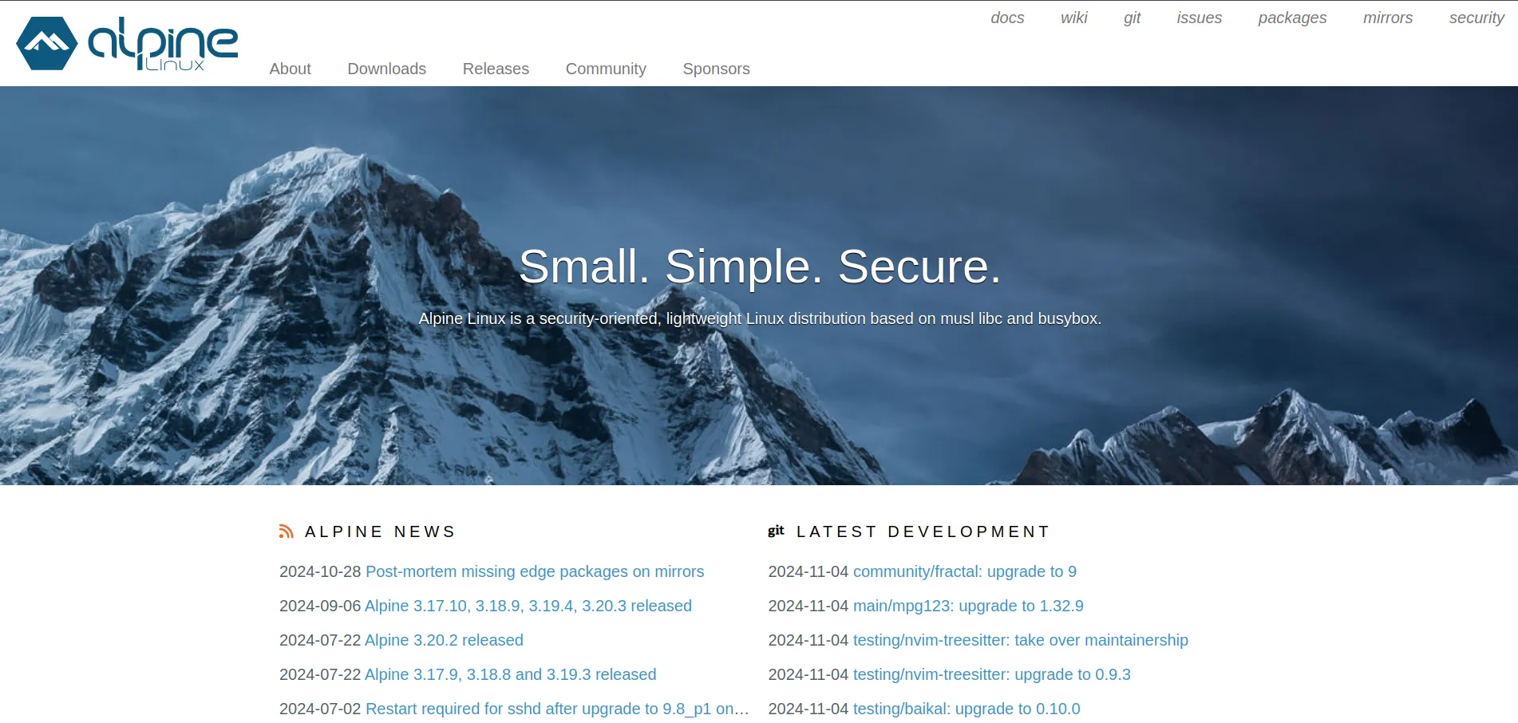The image size is (1518, 723).
Task: Open the mirrors link
Action: click(1388, 18)
